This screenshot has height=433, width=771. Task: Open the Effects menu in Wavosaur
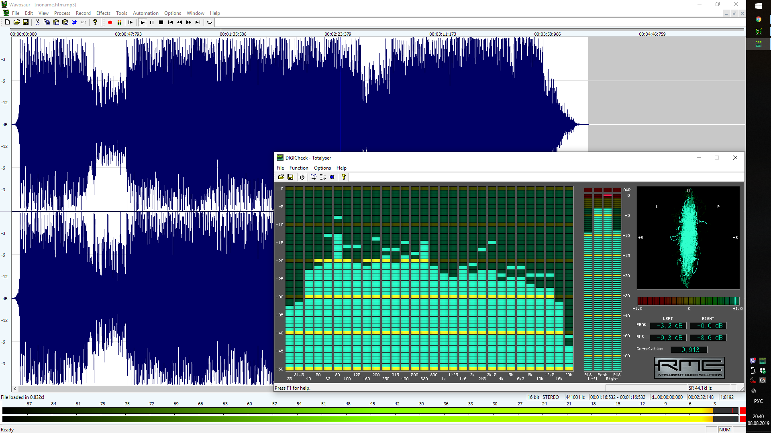103,13
